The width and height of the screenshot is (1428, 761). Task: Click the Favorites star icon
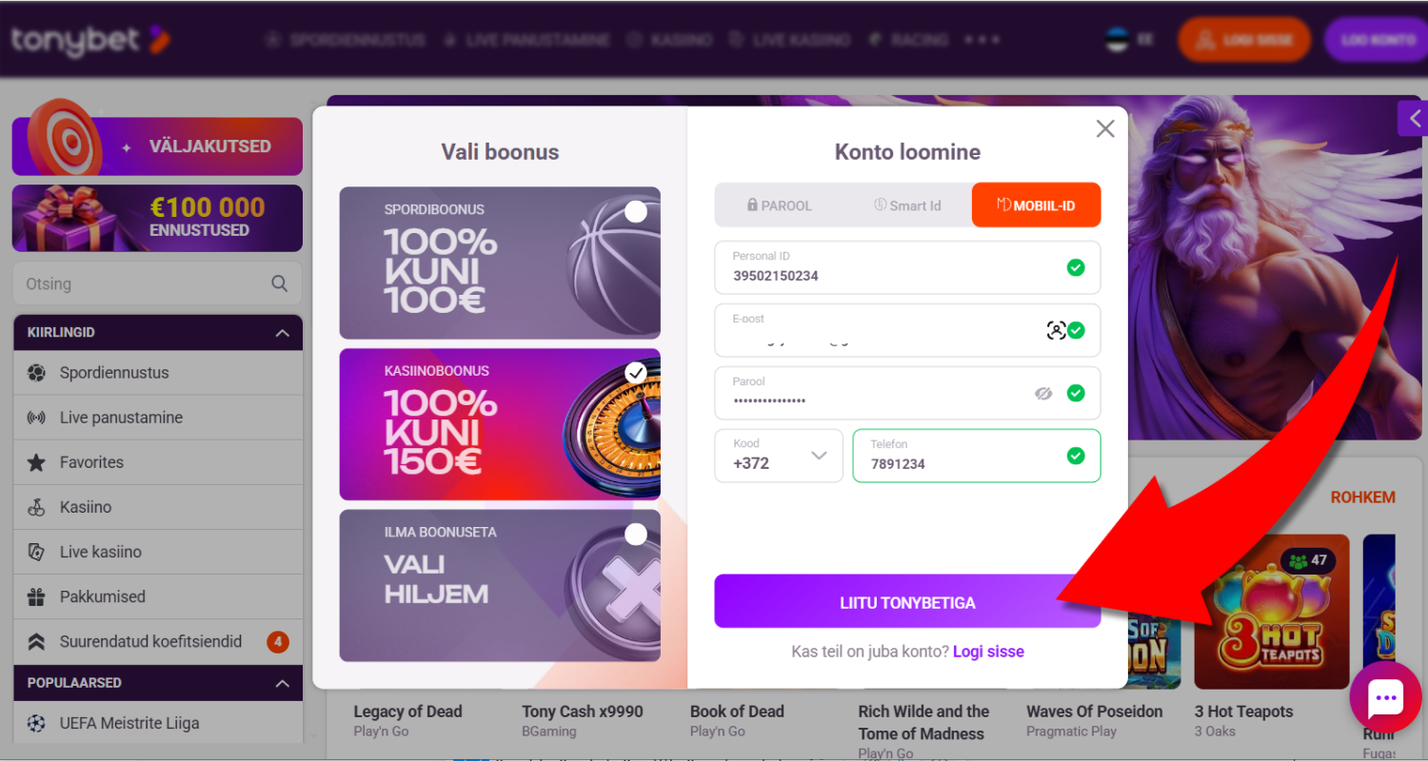click(x=36, y=462)
